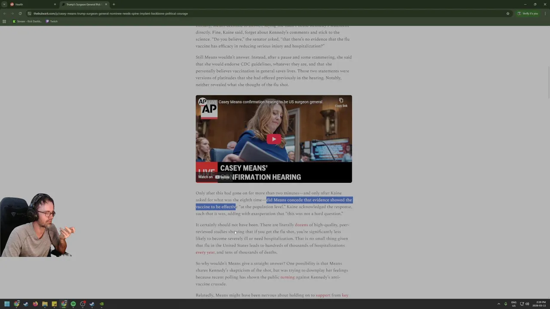Viewport: 550px width, 309px height.
Task: Open the volume tray icon
Action: 527,304
